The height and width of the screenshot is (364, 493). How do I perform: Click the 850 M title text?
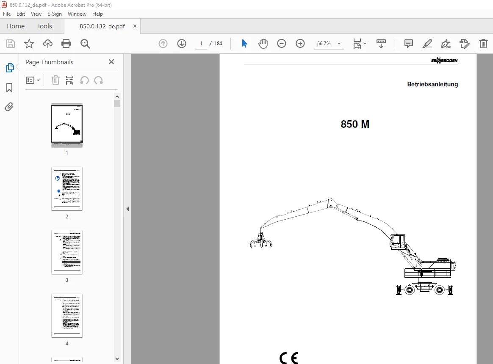(355, 124)
